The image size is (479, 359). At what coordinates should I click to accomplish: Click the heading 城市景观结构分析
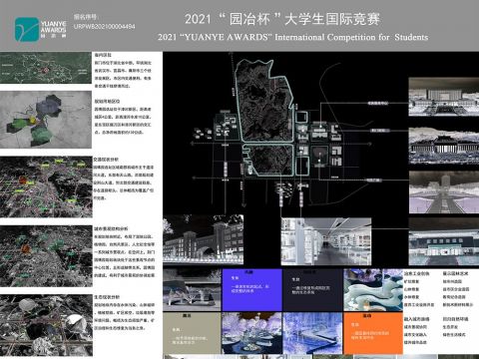111,228
